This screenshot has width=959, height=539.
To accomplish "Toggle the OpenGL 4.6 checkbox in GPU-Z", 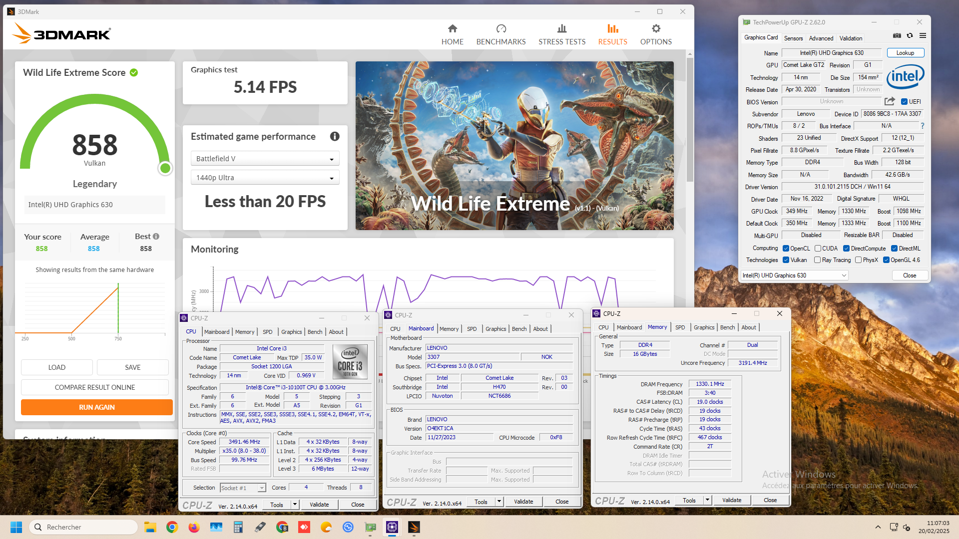I will pyautogui.click(x=886, y=260).
